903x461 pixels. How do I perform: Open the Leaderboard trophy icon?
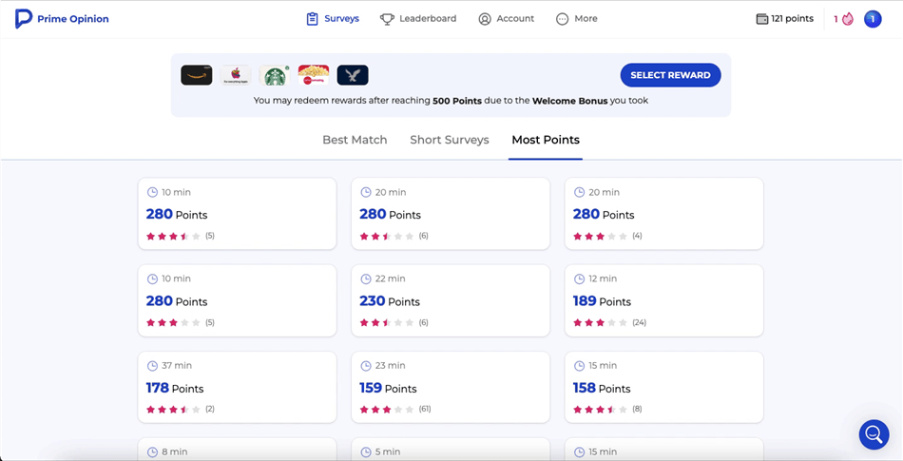[387, 19]
